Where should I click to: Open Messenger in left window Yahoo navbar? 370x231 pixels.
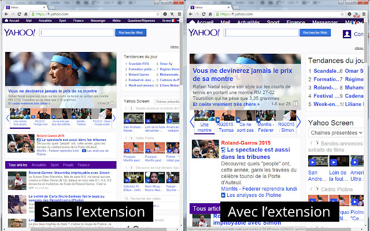tap(98, 21)
